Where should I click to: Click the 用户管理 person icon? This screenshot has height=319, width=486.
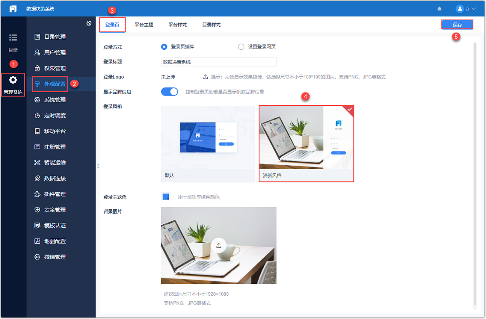click(x=37, y=52)
